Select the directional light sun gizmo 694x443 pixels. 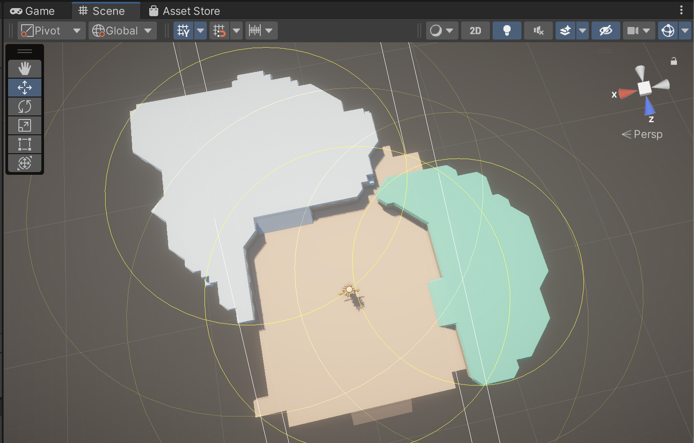[349, 290]
